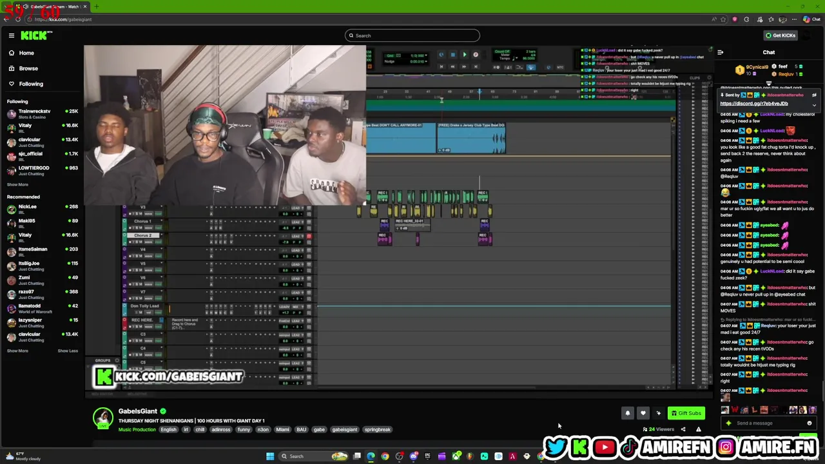Show more followed channels

(x=17, y=184)
